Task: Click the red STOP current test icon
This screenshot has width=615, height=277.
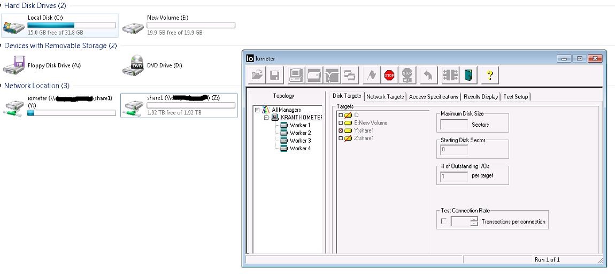Action: tap(389, 75)
